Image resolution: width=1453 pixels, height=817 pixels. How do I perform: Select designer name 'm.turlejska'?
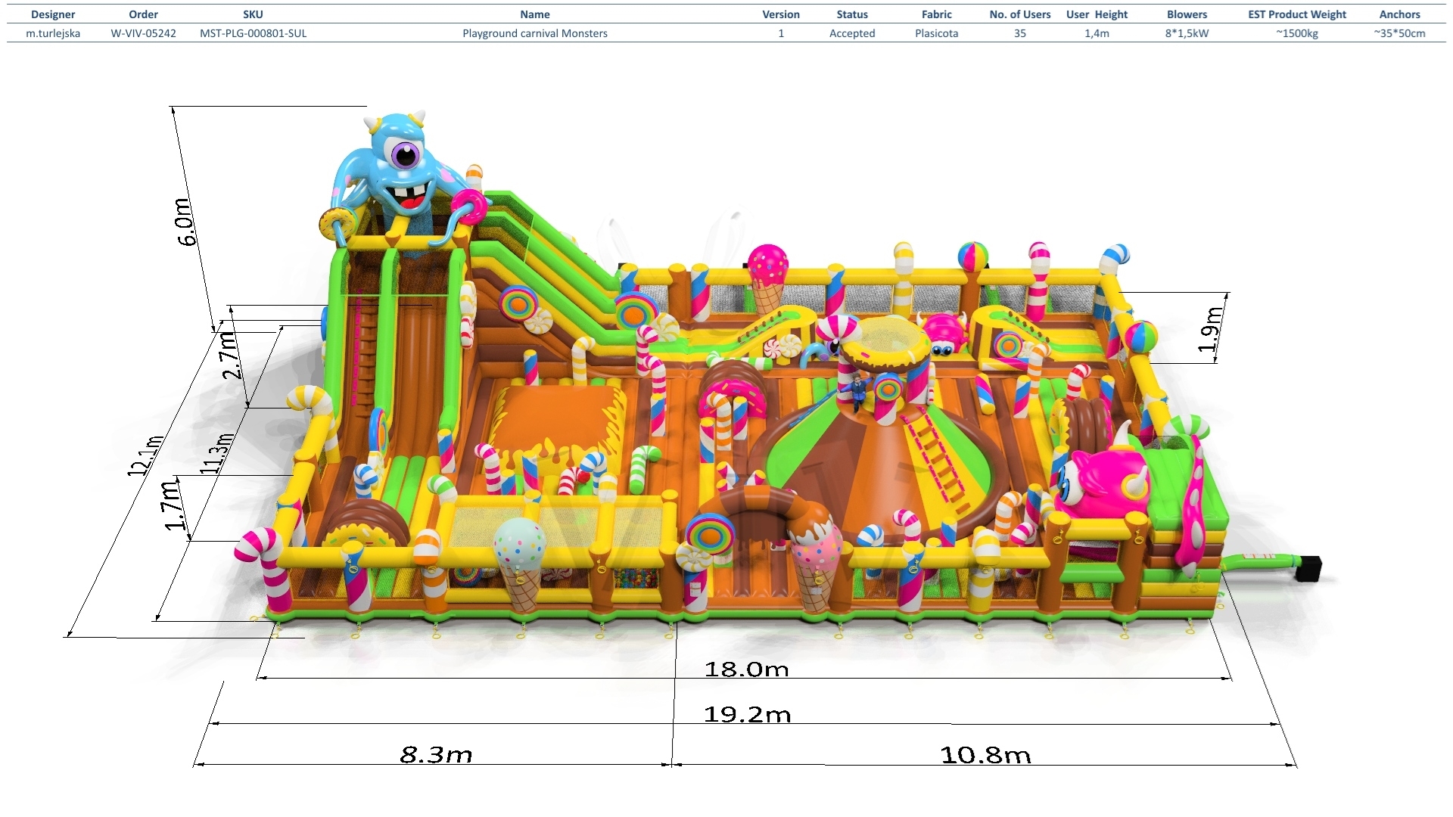(53, 33)
